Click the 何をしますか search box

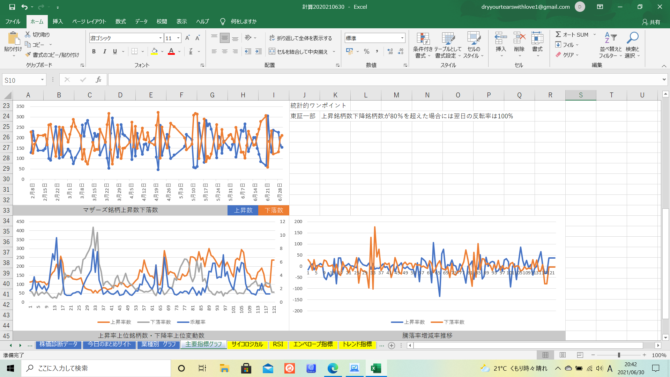243,21
